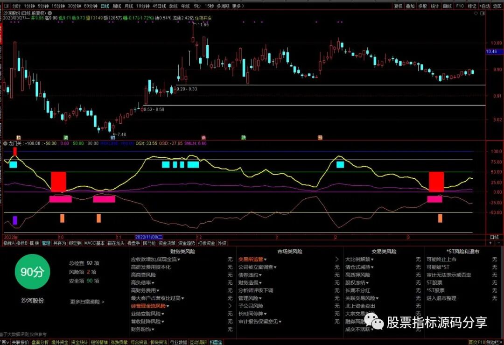Expand 高负债率 details
Image resolution: width=504 pixels, height=345 pixels.
point(142,282)
